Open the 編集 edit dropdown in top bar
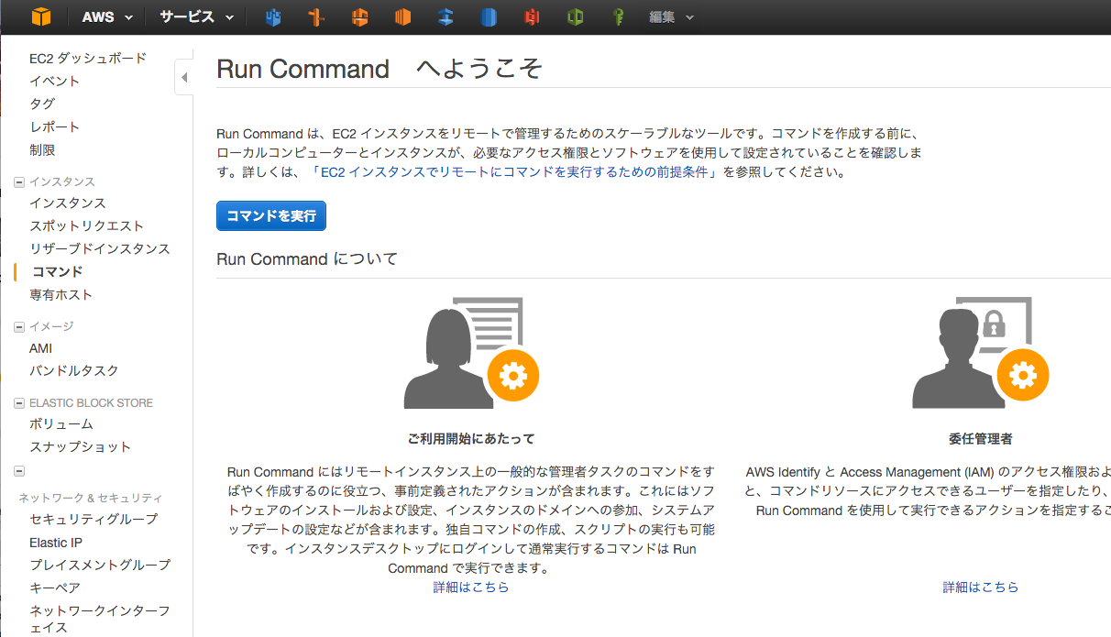 click(x=671, y=16)
